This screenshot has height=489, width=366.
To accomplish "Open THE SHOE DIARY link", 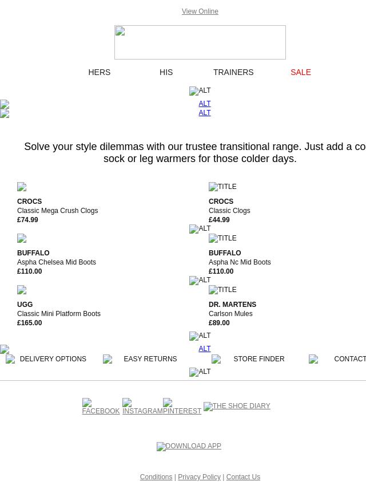I will click(x=237, y=406).
